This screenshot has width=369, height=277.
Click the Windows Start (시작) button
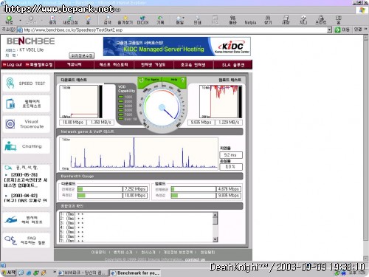click(x=8, y=273)
